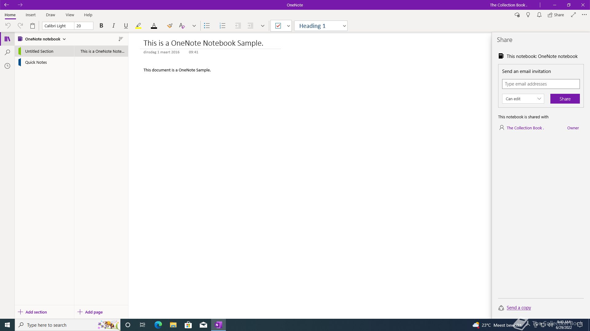
Task: Click The Collection Book owner link
Action: tap(525, 128)
